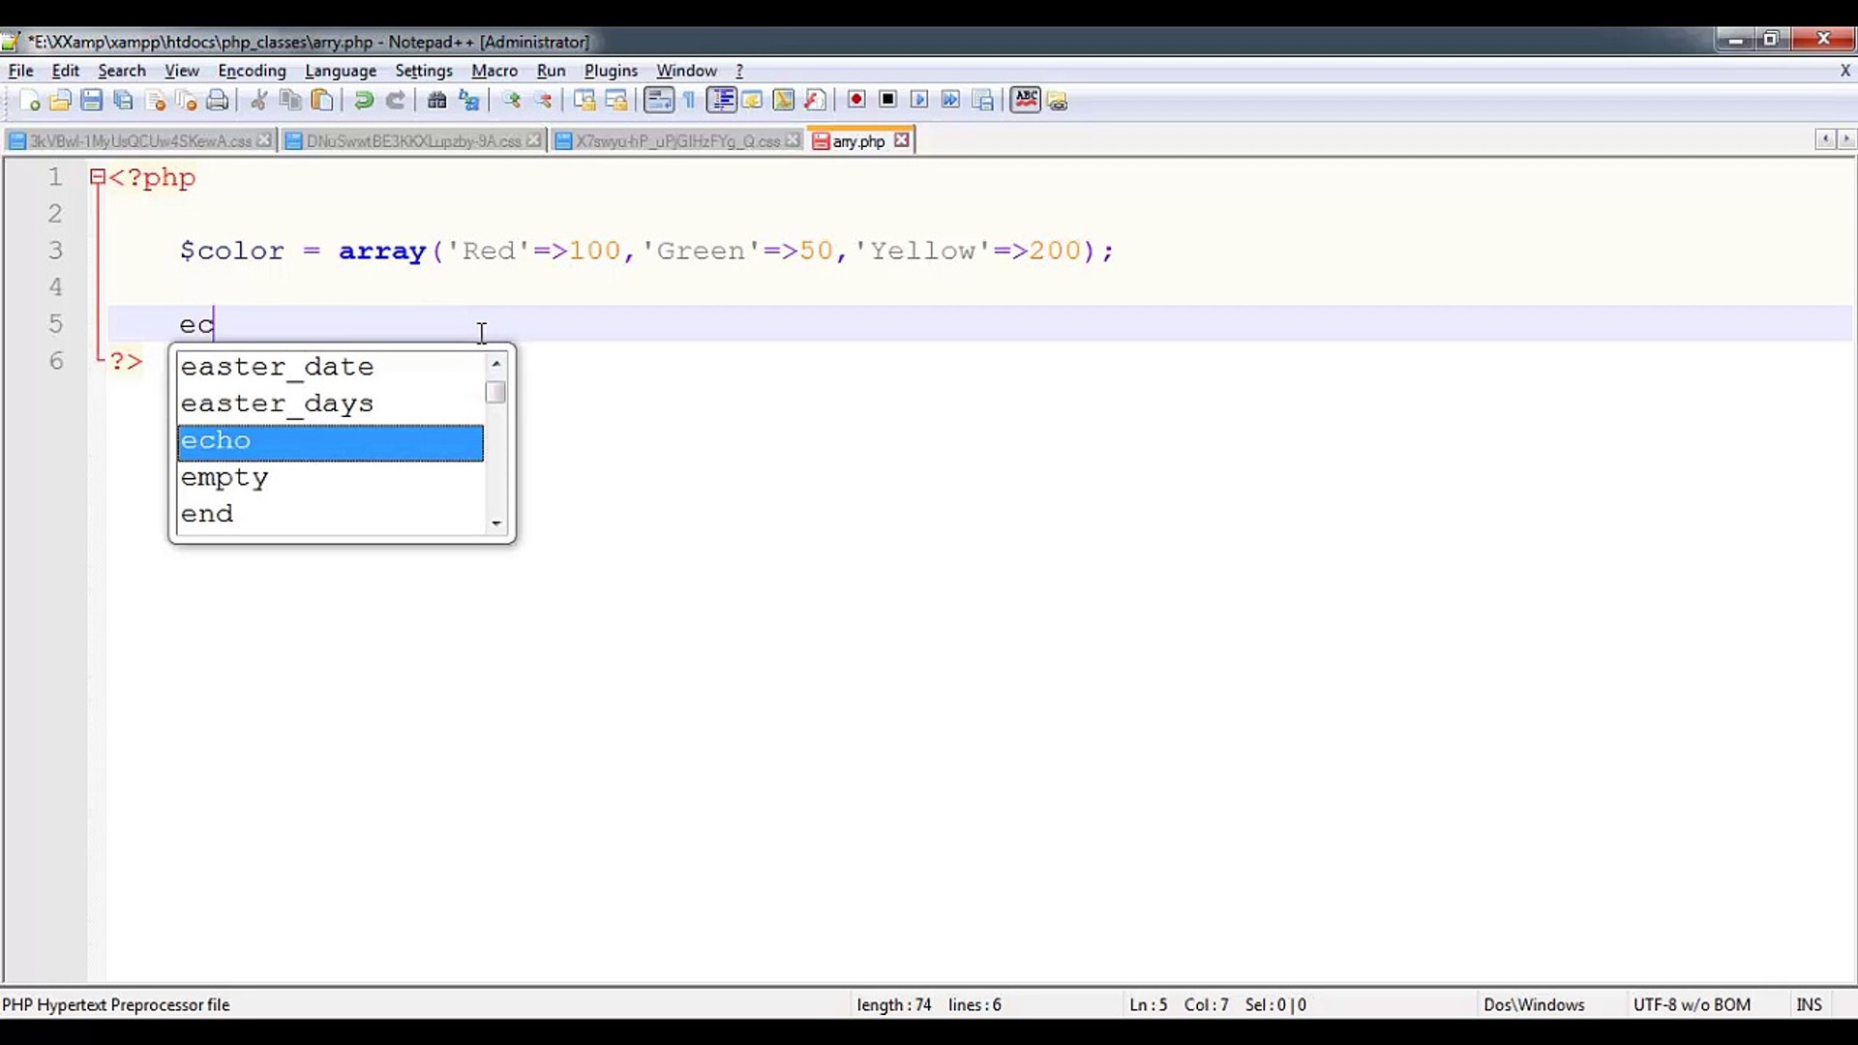Save the file with the floppy icon
The height and width of the screenshot is (1045, 1858).
coord(92,101)
